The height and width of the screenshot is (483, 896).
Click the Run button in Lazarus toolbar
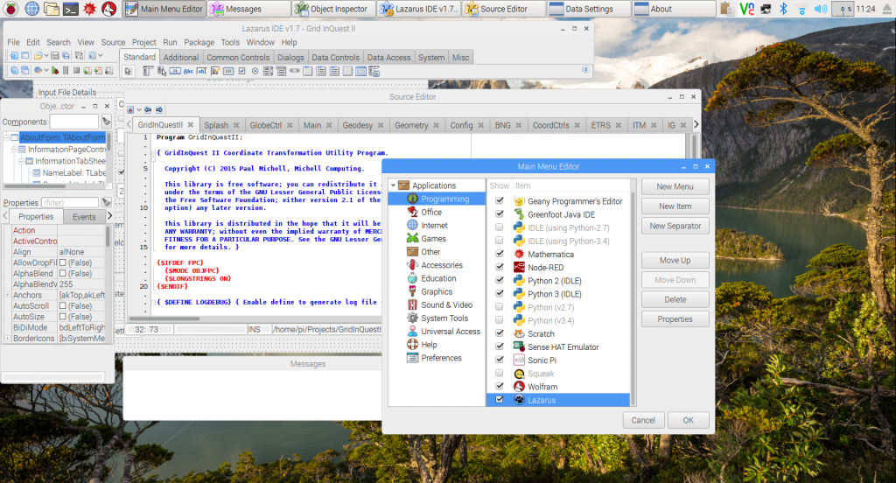[55, 70]
